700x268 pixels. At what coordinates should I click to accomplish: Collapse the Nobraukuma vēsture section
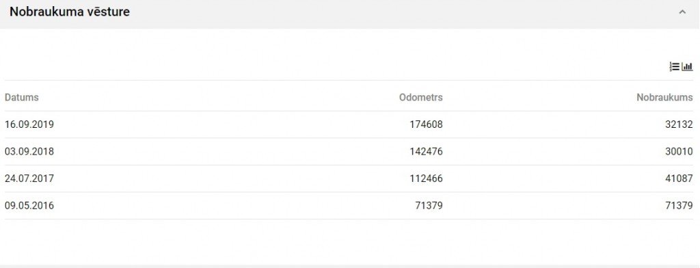[x=682, y=12]
